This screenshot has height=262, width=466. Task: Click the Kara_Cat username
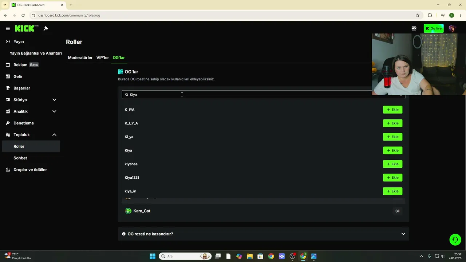142,211
